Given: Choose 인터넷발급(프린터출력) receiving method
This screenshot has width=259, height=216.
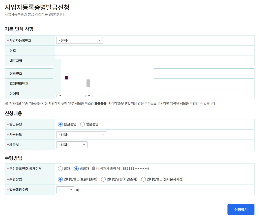Looking at the screenshot, I should click(x=60, y=179).
